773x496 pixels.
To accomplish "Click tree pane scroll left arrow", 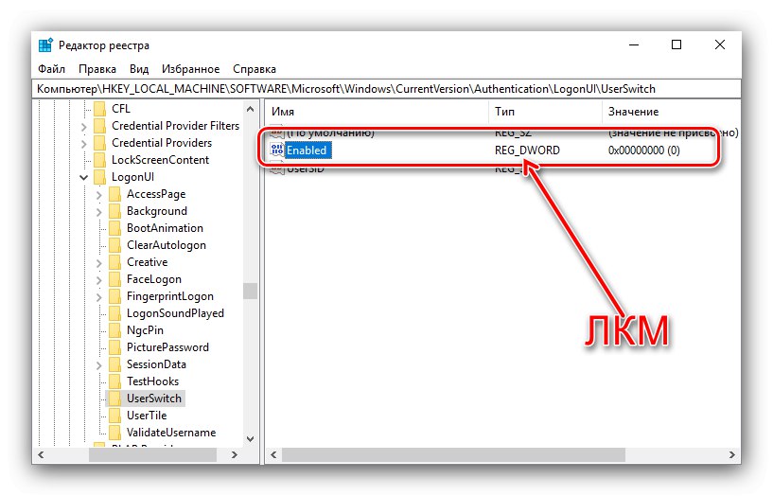I will (x=41, y=454).
